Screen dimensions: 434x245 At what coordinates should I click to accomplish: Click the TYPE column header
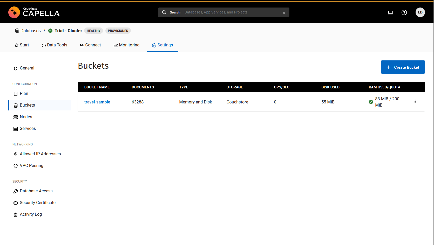(184, 87)
